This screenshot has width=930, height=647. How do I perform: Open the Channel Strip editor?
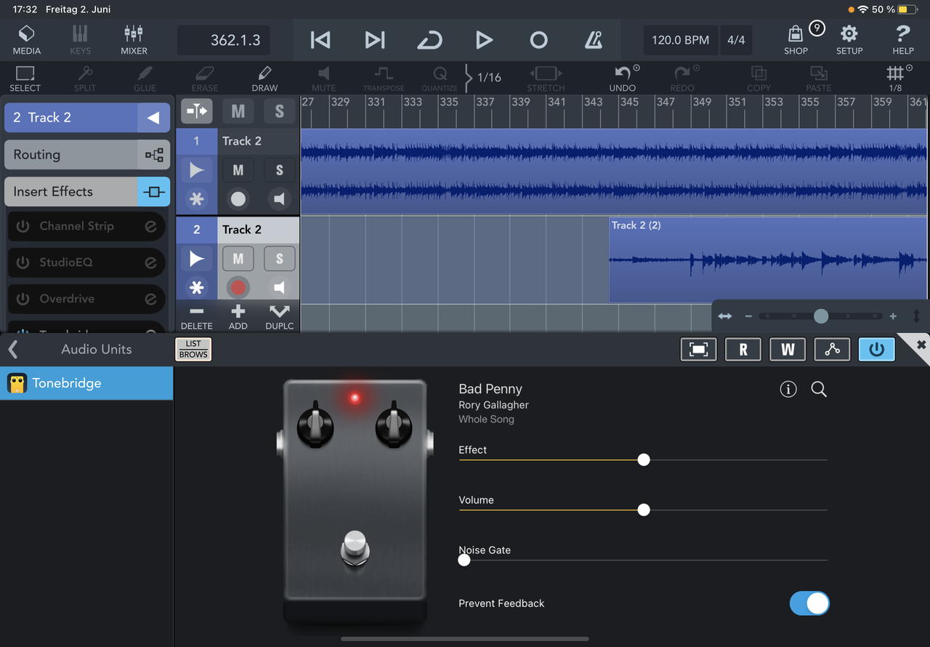point(150,226)
